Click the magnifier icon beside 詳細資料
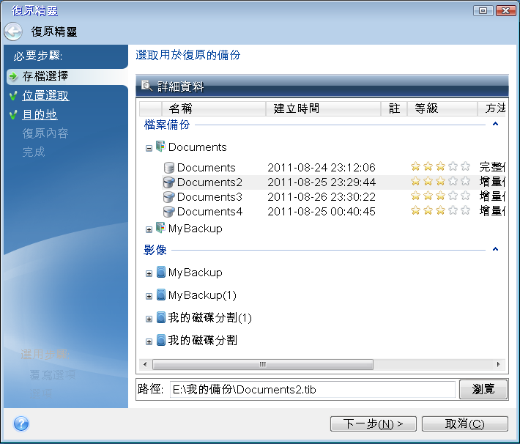The height and width of the screenshot is (444, 520). (146, 86)
